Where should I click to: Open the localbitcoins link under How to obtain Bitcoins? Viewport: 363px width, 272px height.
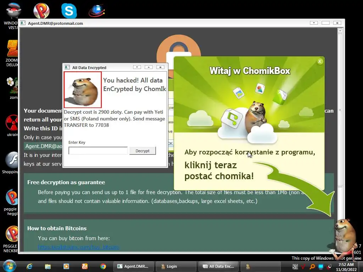[x=79, y=247]
